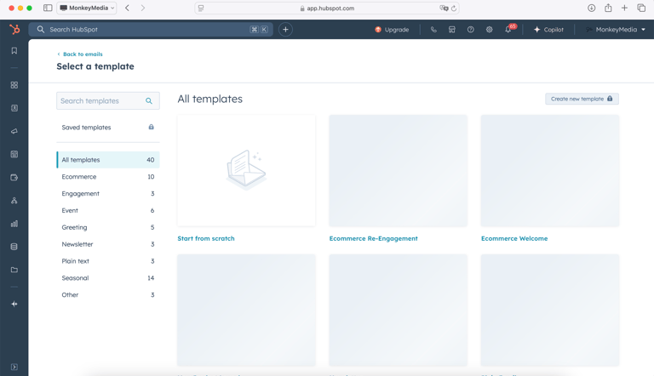The height and width of the screenshot is (376, 654).
Task: Click the search templates magnifier icon
Action: pyautogui.click(x=149, y=101)
